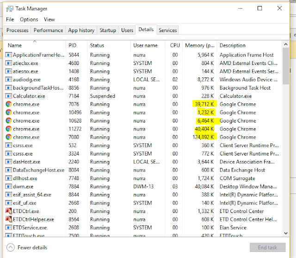This screenshot has width=296, height=258.
Task: Select chrome.exe icon with PID 11272
Action: click(8, 129)
